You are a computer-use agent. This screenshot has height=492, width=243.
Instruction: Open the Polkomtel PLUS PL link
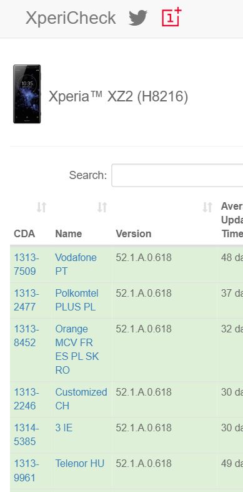(77, 300)
